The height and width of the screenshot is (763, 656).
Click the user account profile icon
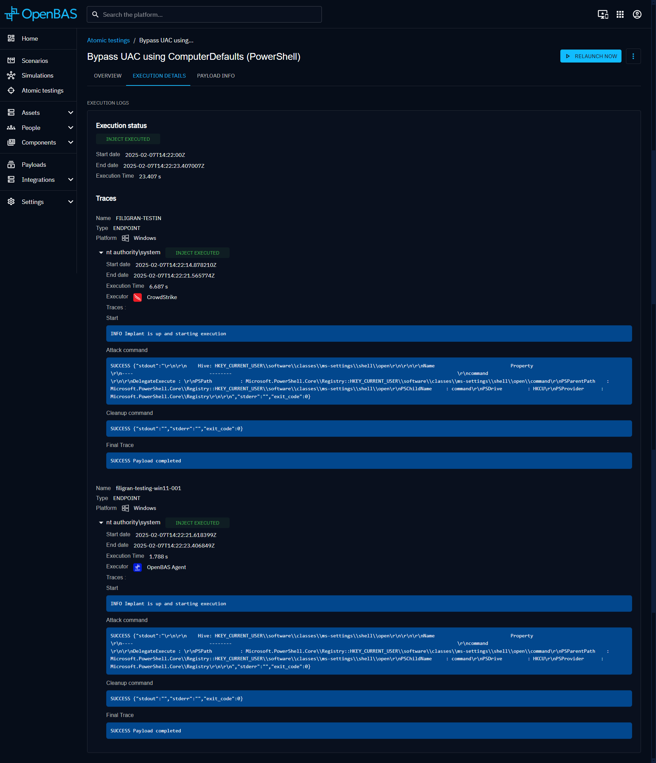click(637, 14)
